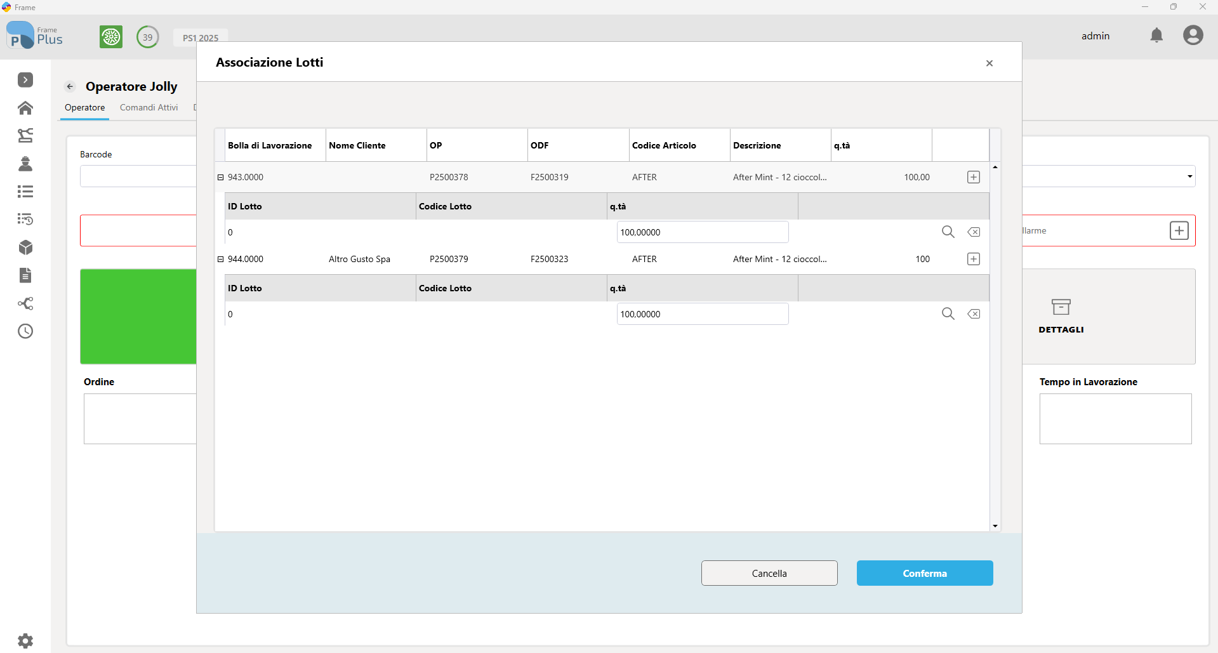The height and width of the screenshot is (653, 1218).
Task: Collapse the 944.0000 row
Action: [221, 260]
